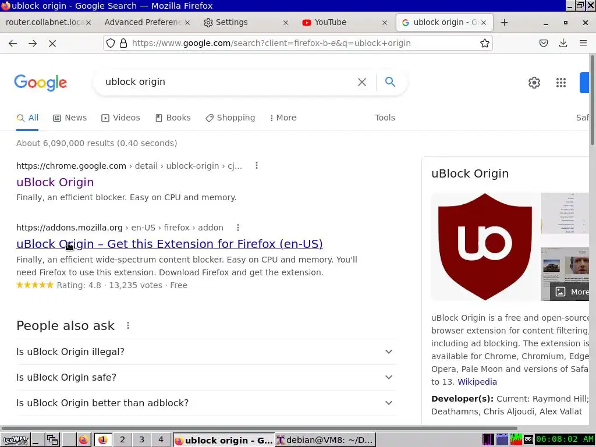The width and height of the screenshot is (596, 447).
Task: Click the blue Sign in button
Action: coord(584,83)
